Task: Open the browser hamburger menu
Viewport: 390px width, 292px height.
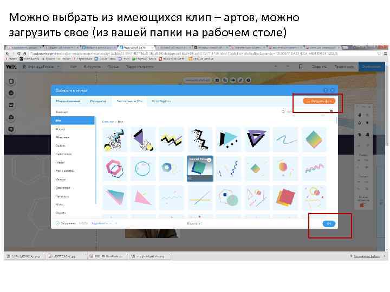Action: point(386,53)
